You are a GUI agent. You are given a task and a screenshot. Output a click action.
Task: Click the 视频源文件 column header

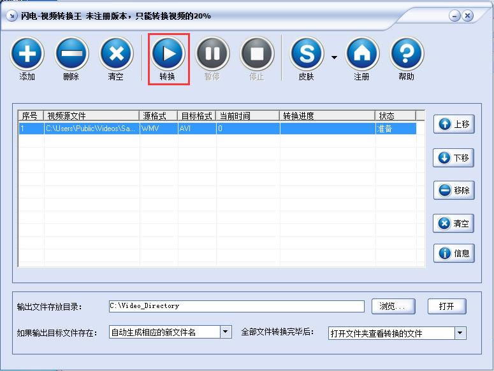pos(91,116)
